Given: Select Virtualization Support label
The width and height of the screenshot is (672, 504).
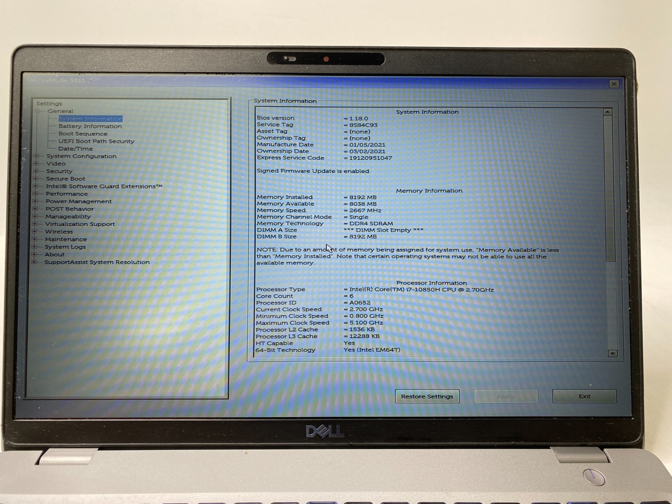Looking at the screenshot, I should tap(80, 224).
